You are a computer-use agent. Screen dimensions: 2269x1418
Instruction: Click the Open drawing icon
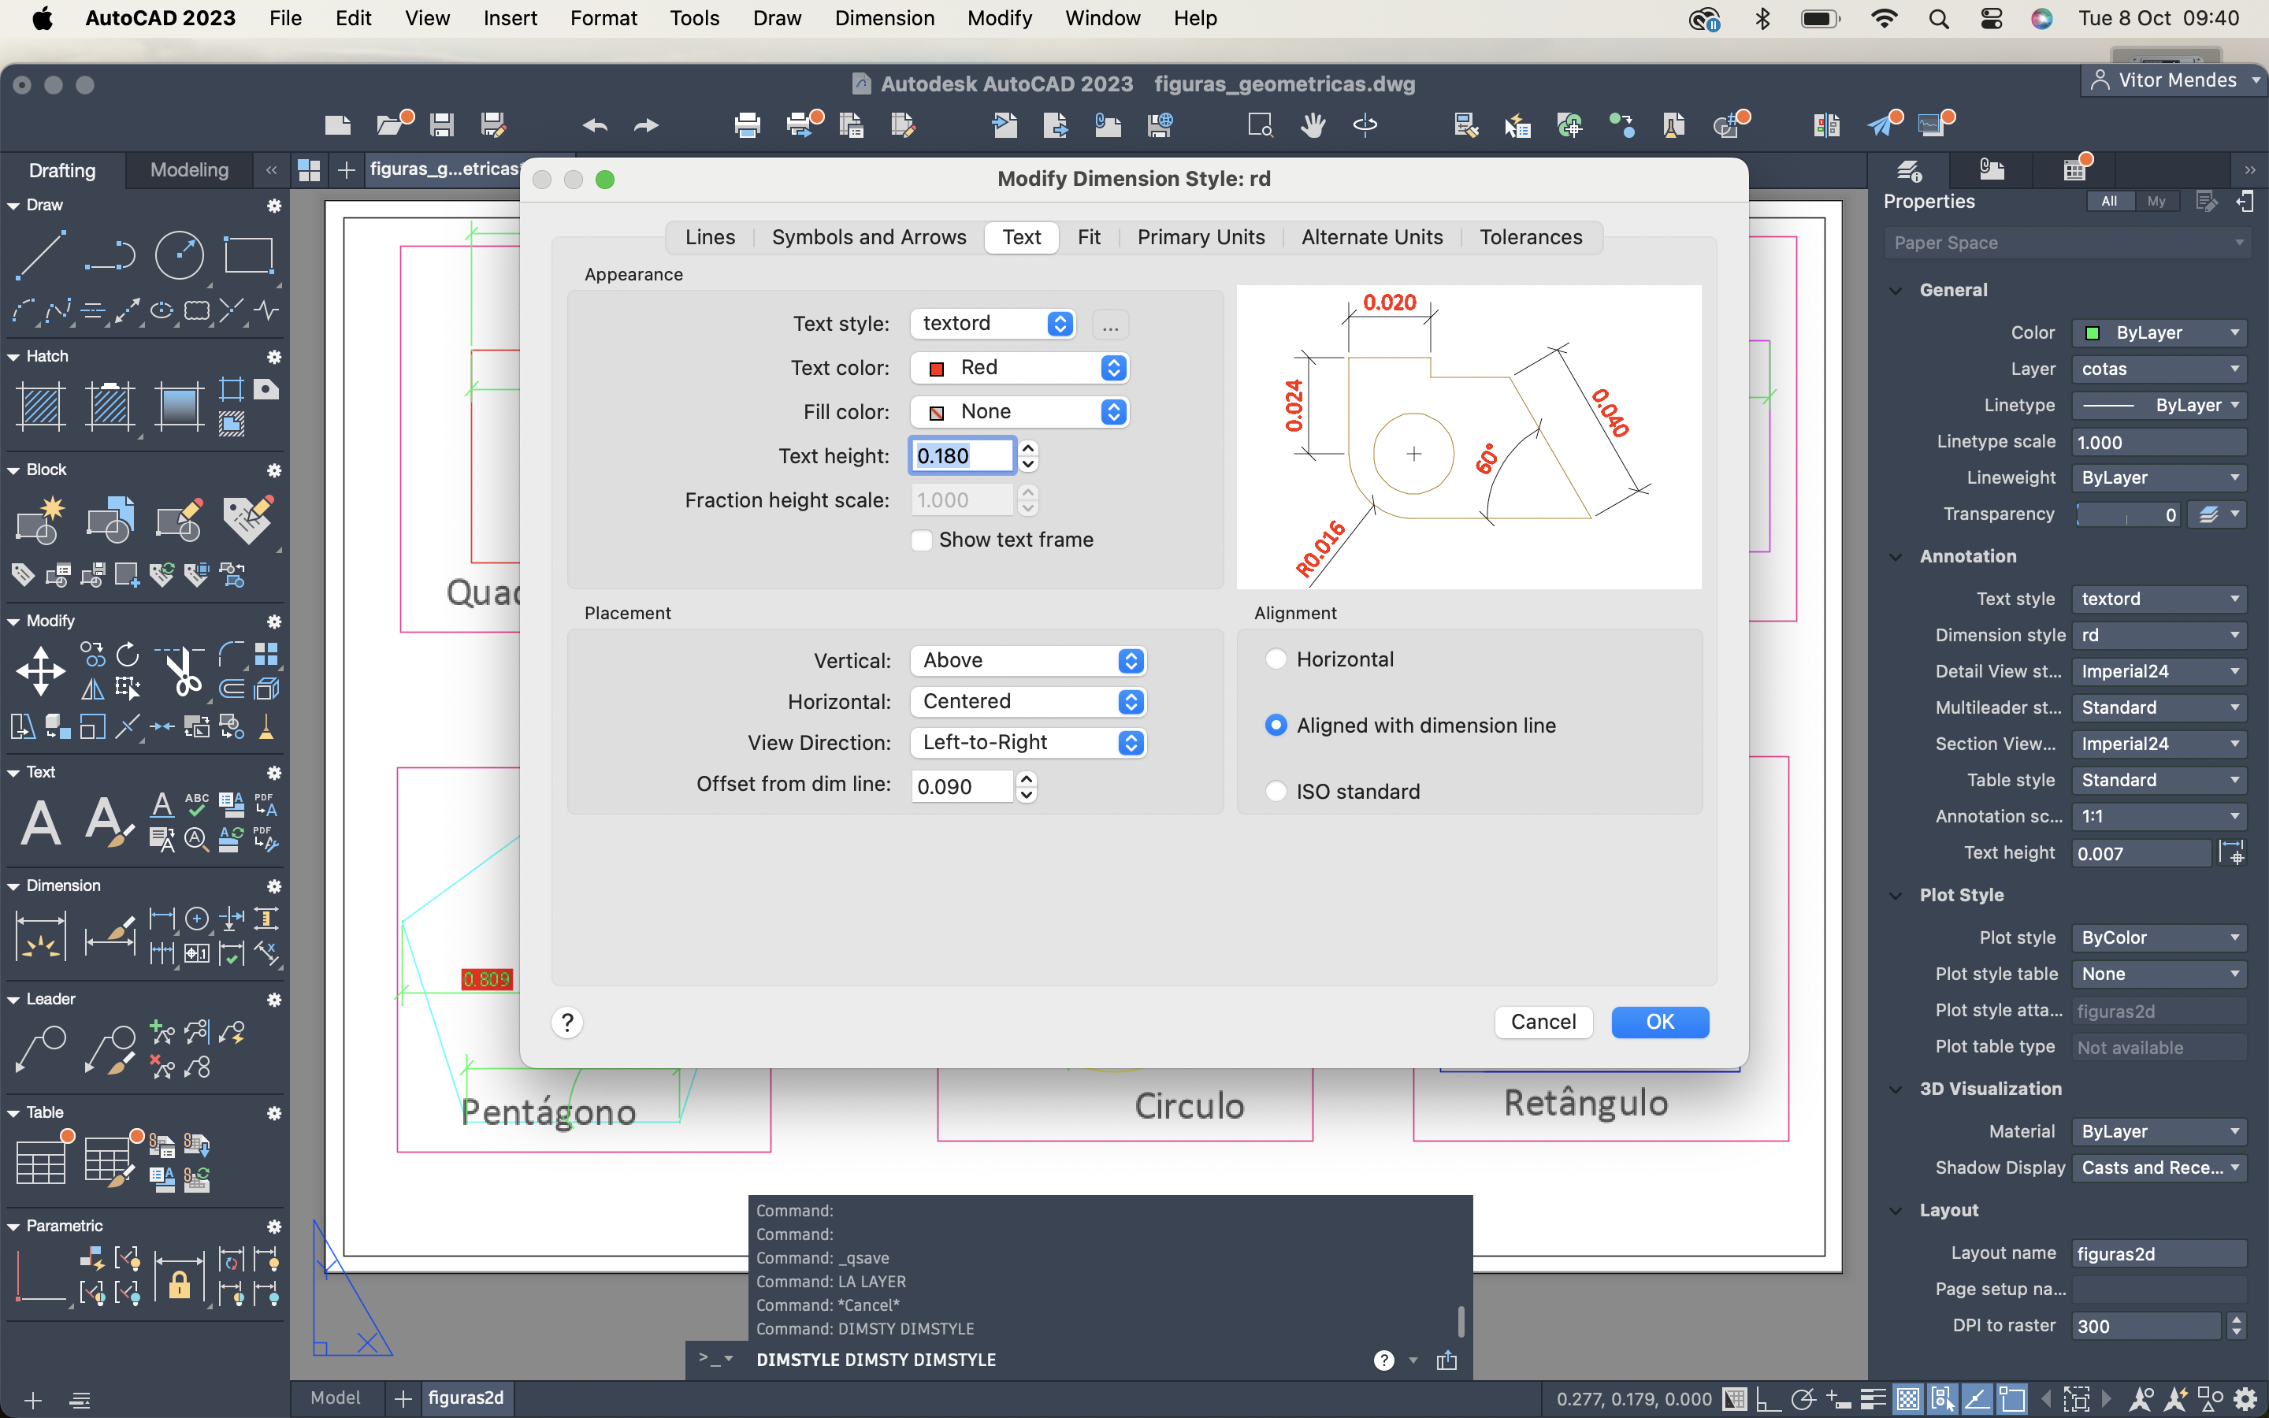point(390,124)
